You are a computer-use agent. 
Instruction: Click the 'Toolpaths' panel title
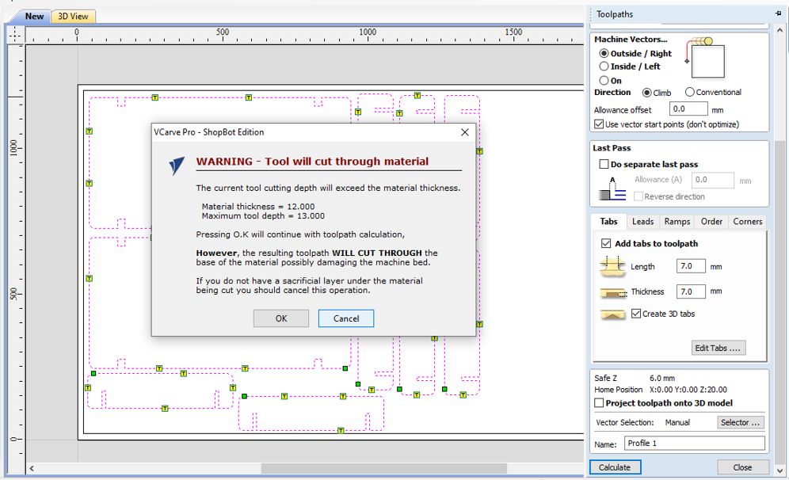(615, 14)
